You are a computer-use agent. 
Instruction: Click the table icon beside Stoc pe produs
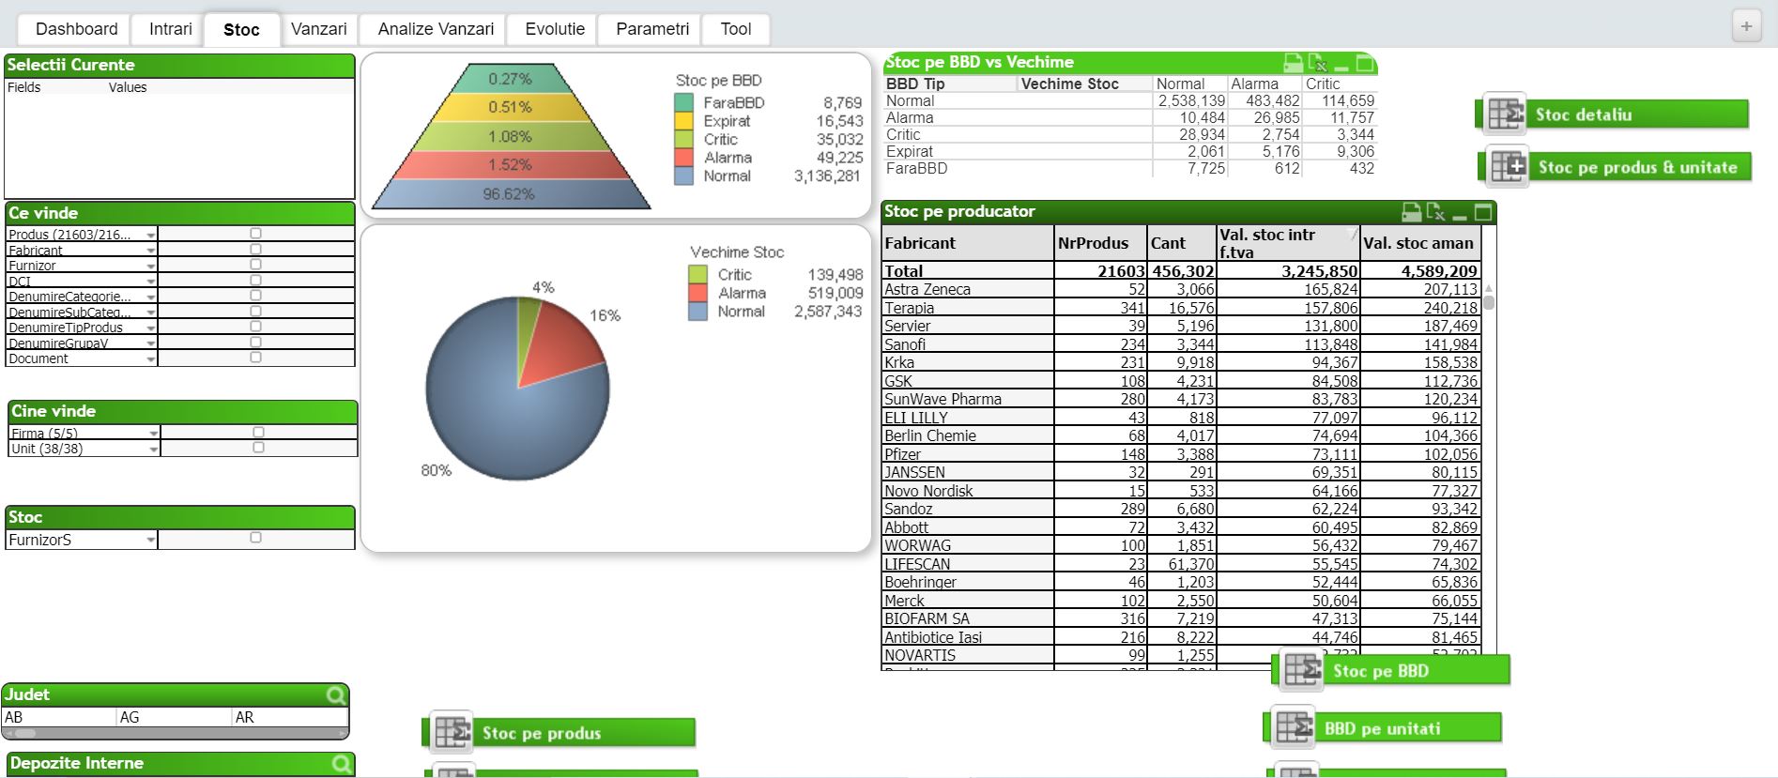(452, 733)
